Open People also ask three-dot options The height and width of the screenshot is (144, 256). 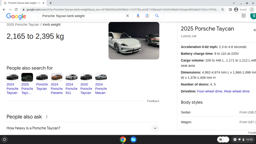click(x=47, y=117)
